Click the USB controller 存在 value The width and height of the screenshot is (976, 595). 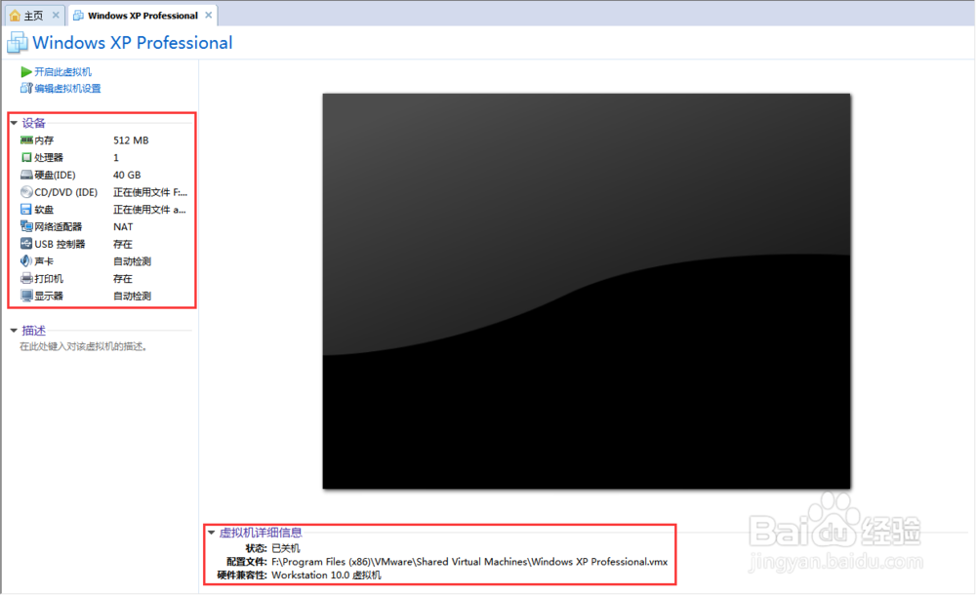(123, 244)
